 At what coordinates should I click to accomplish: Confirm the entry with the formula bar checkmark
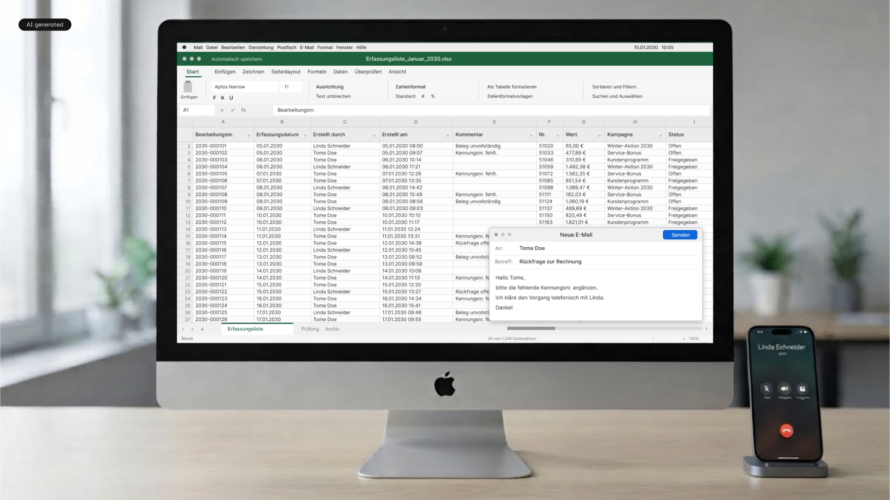point(232,110)
